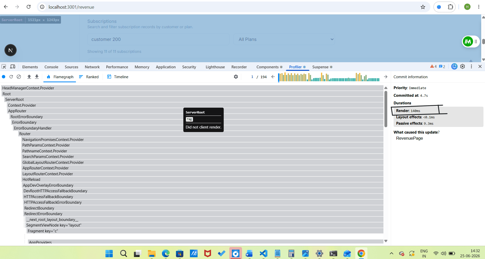
Task: Clear profiling data icon
Action: pos(19,77)
